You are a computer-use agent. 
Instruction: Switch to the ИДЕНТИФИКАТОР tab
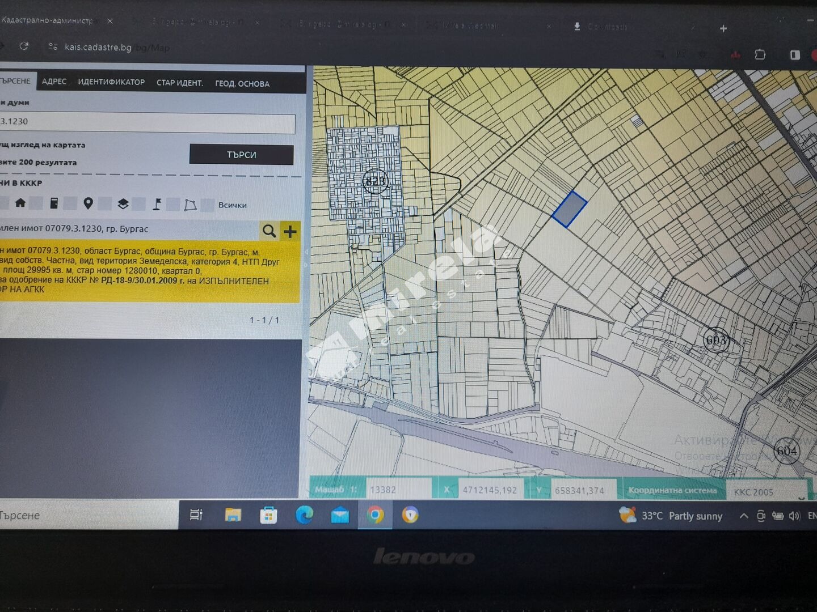tap(111, 82)
